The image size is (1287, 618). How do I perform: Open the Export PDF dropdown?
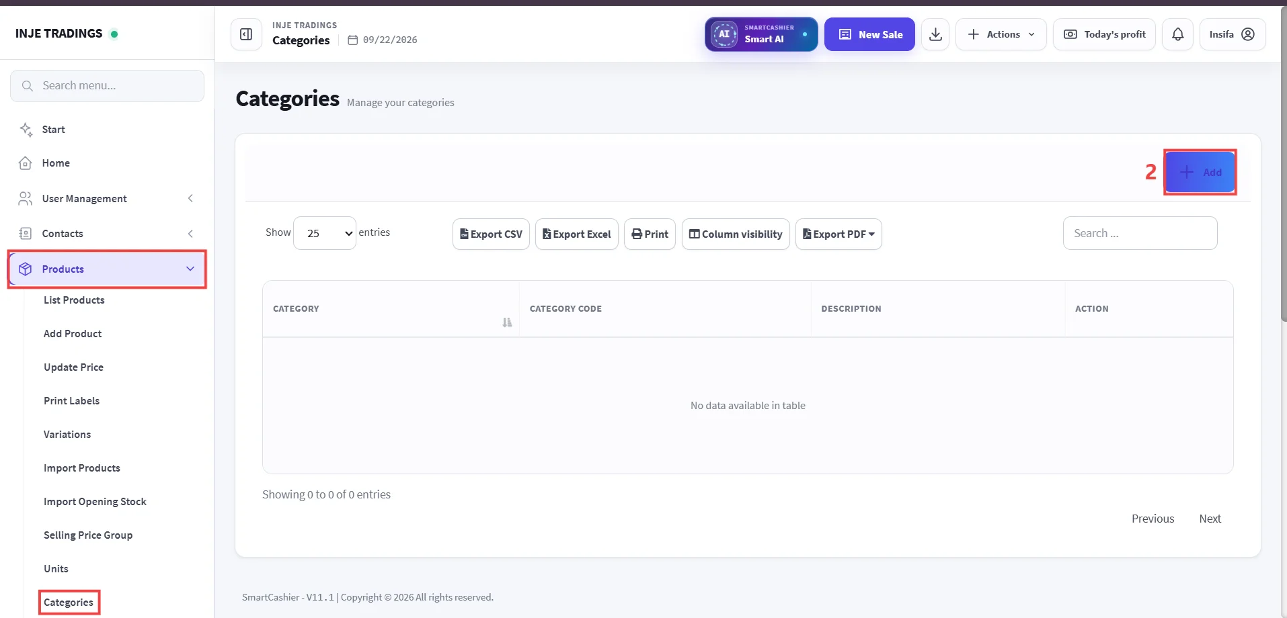[838, 234]
